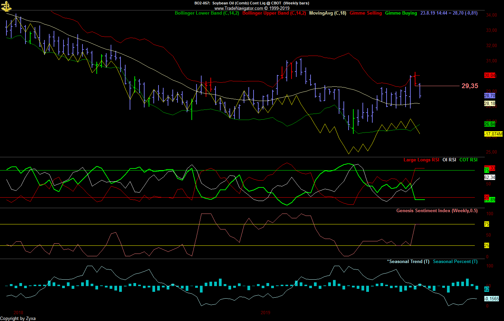Click the blue 28,70 last price tag

pos(489,96)
